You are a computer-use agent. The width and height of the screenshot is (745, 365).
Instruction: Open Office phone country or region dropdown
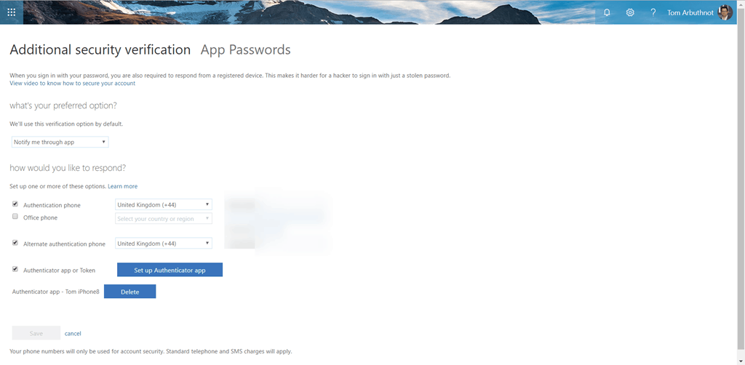click(x=164, y=218)
